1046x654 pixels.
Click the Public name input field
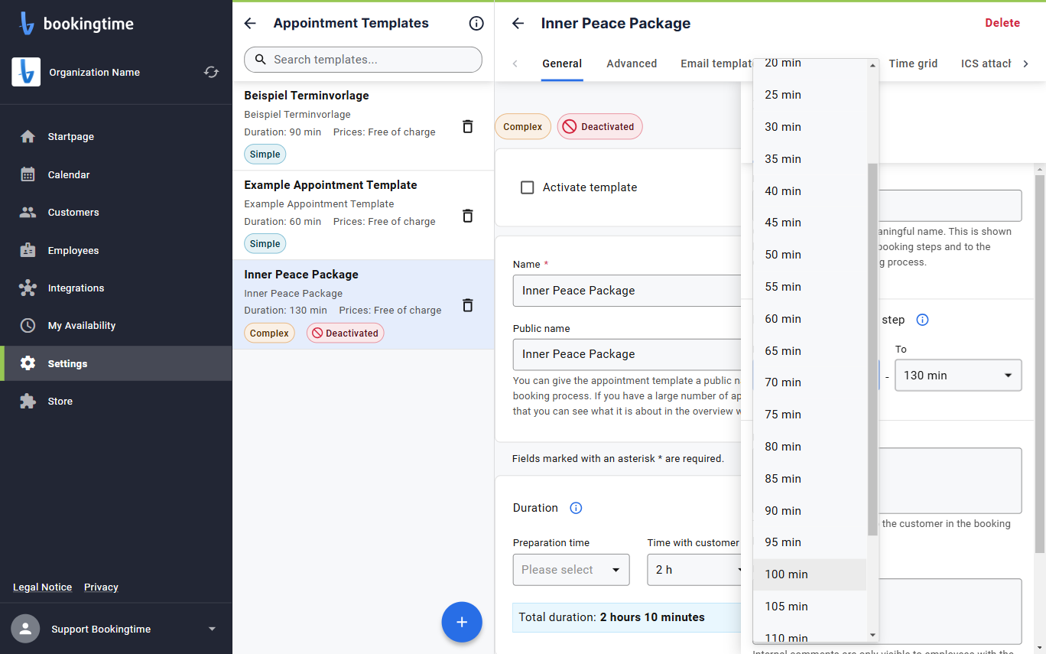(x=627, y=354)
